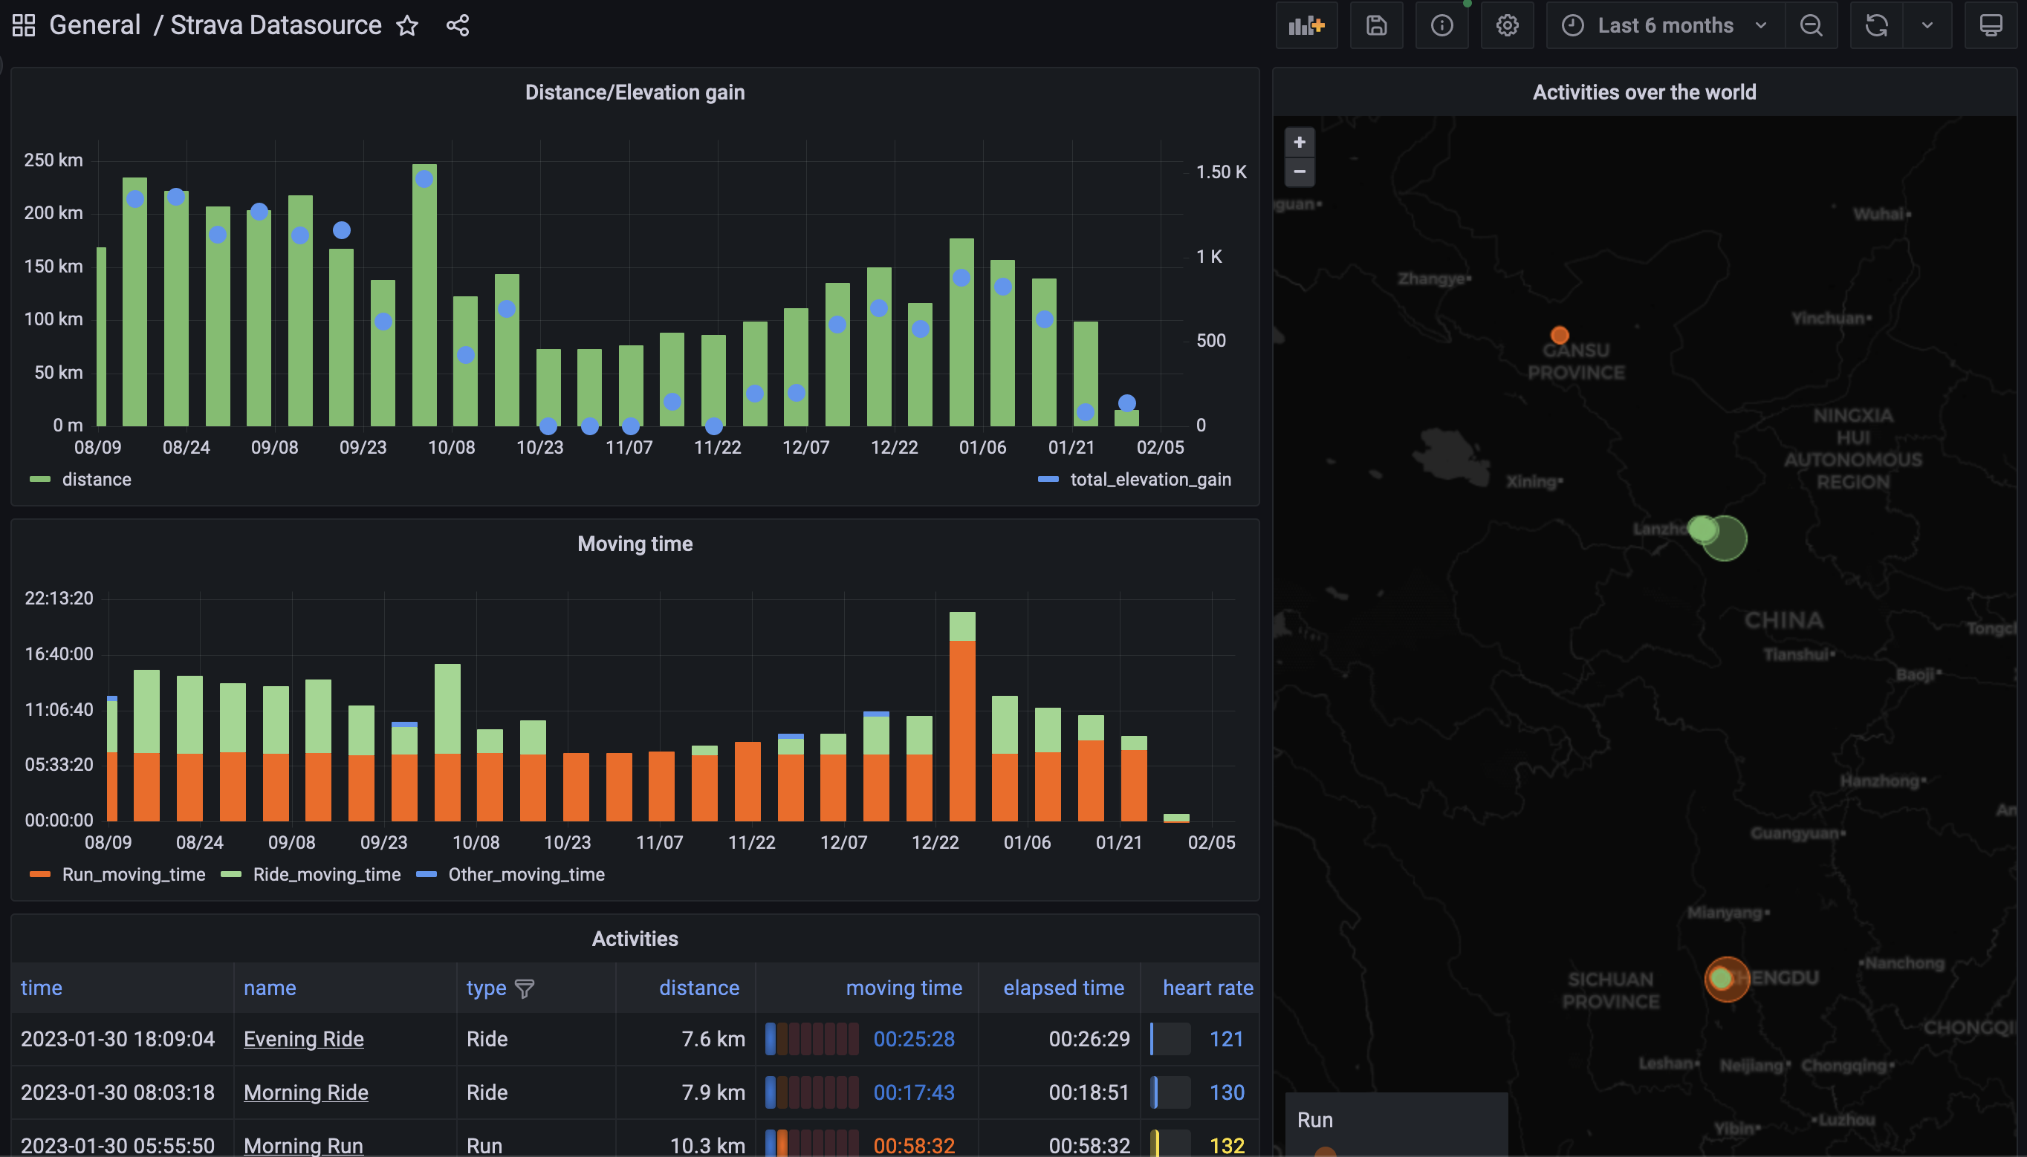Open dashboard settings gear icon
The width and height of the screenshot is (2027, 1157).
click(x=1506, y=25)
